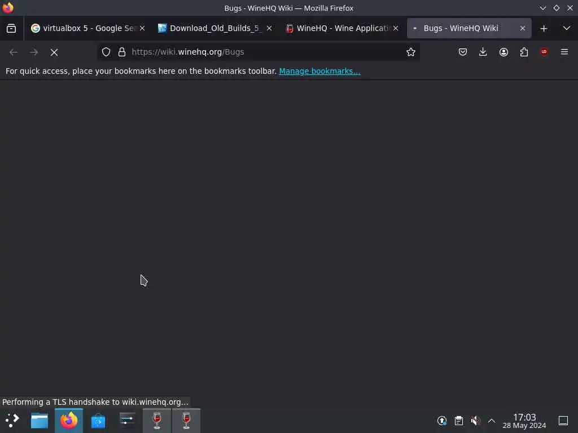
Task: List all tabs dropdown
Action: tap(567, 28)
